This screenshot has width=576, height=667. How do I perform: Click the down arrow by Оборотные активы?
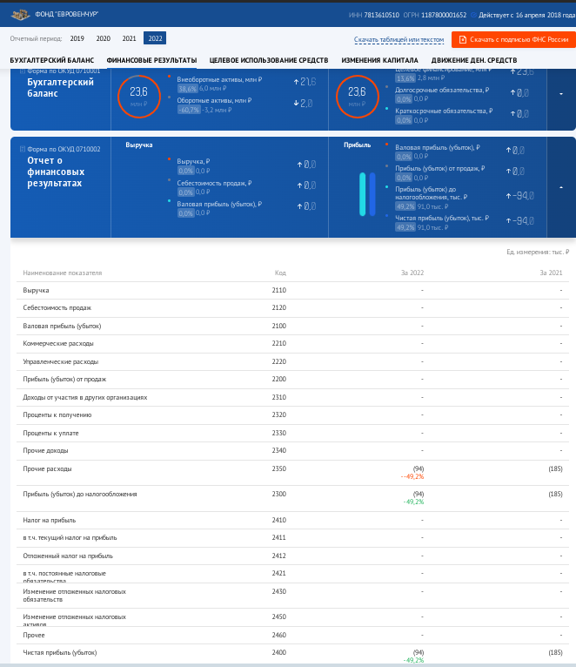pos(296,103)
